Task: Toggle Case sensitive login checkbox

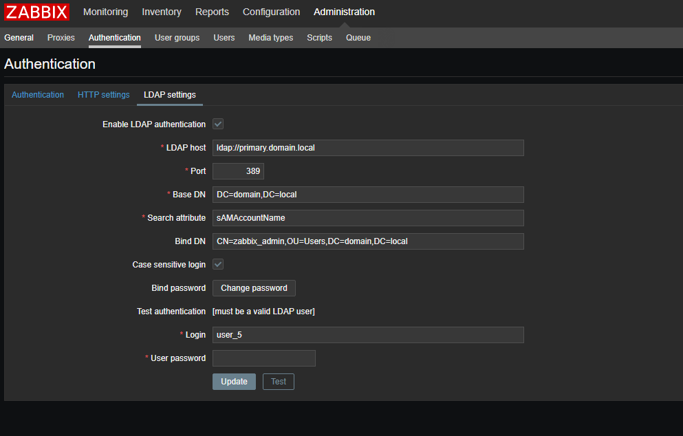Action: tap(218, 265)
